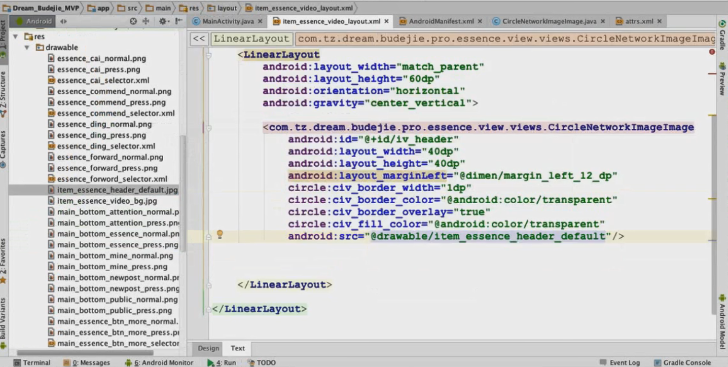Select essence_commend_press.png file

pyautogui.click(x=111, y=102)
